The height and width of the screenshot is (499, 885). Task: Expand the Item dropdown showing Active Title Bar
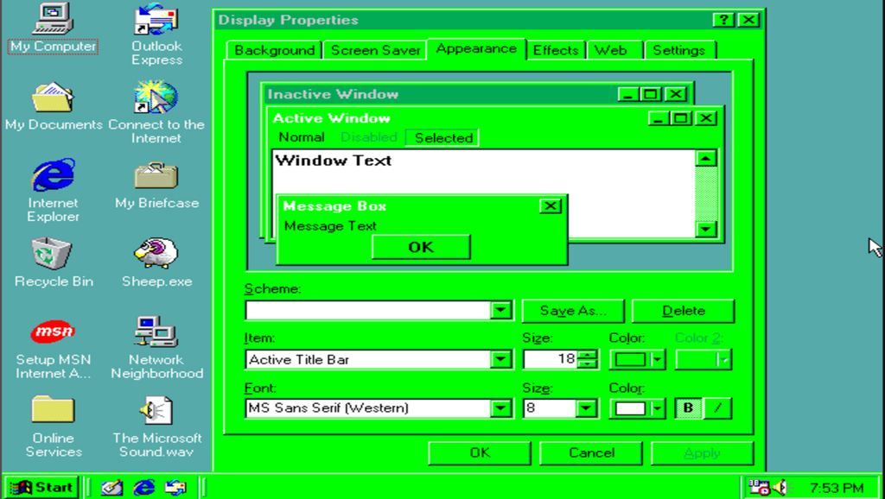pos(502,357)
